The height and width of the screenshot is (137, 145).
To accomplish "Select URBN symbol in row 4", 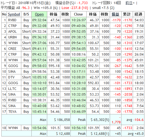I will (12, 37).
